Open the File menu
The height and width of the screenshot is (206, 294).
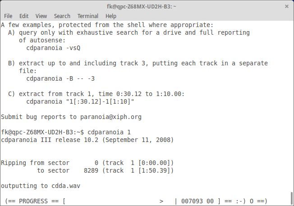8,16
